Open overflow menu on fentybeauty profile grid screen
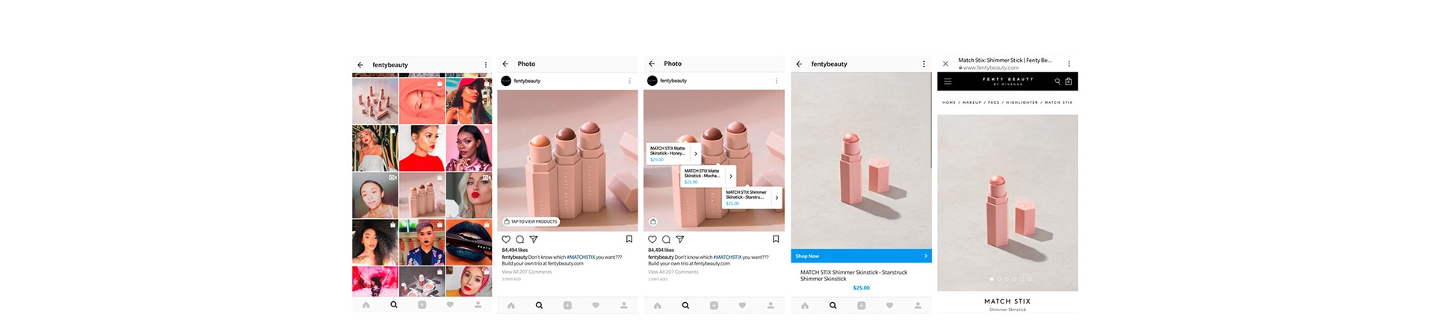 click(x=486, y=65)
